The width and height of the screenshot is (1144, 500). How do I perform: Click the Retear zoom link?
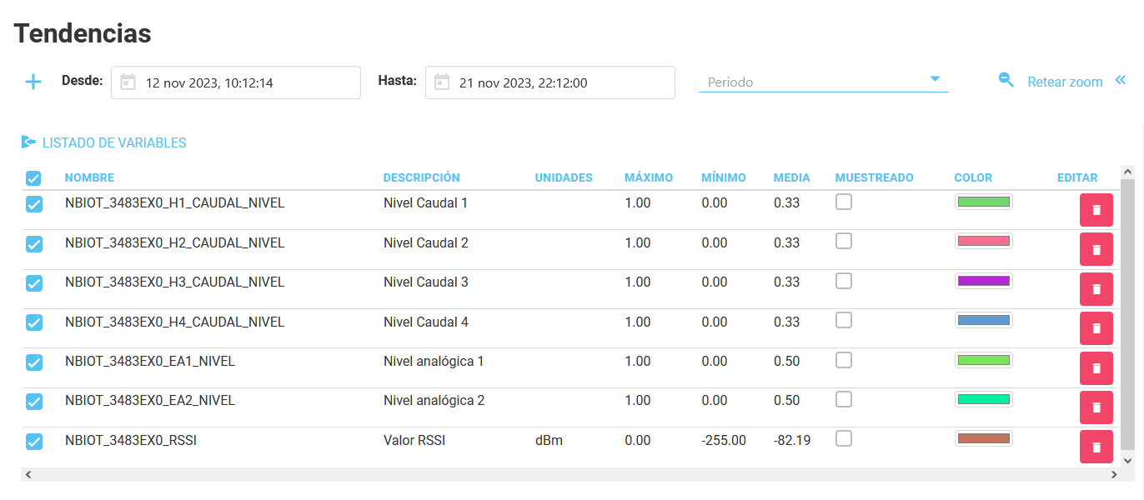(x=1064, y=82)
